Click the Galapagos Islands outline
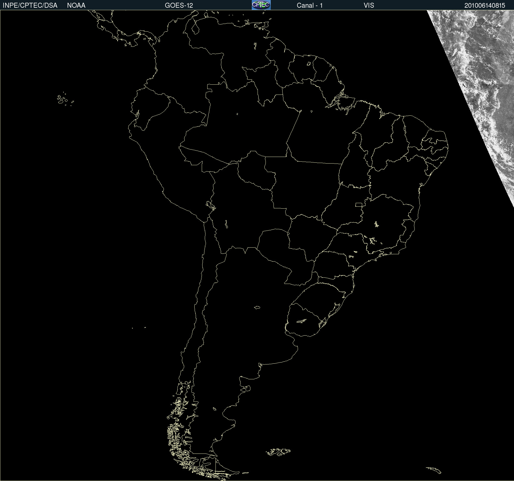The width and height of the screenshot is (514, 481). tap(65, 99)
